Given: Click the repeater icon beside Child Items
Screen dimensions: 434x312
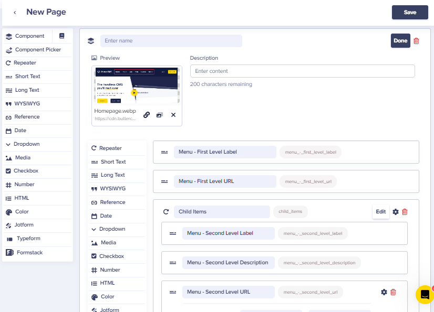Looking at the screenshot, I should (x=166, y=212).
